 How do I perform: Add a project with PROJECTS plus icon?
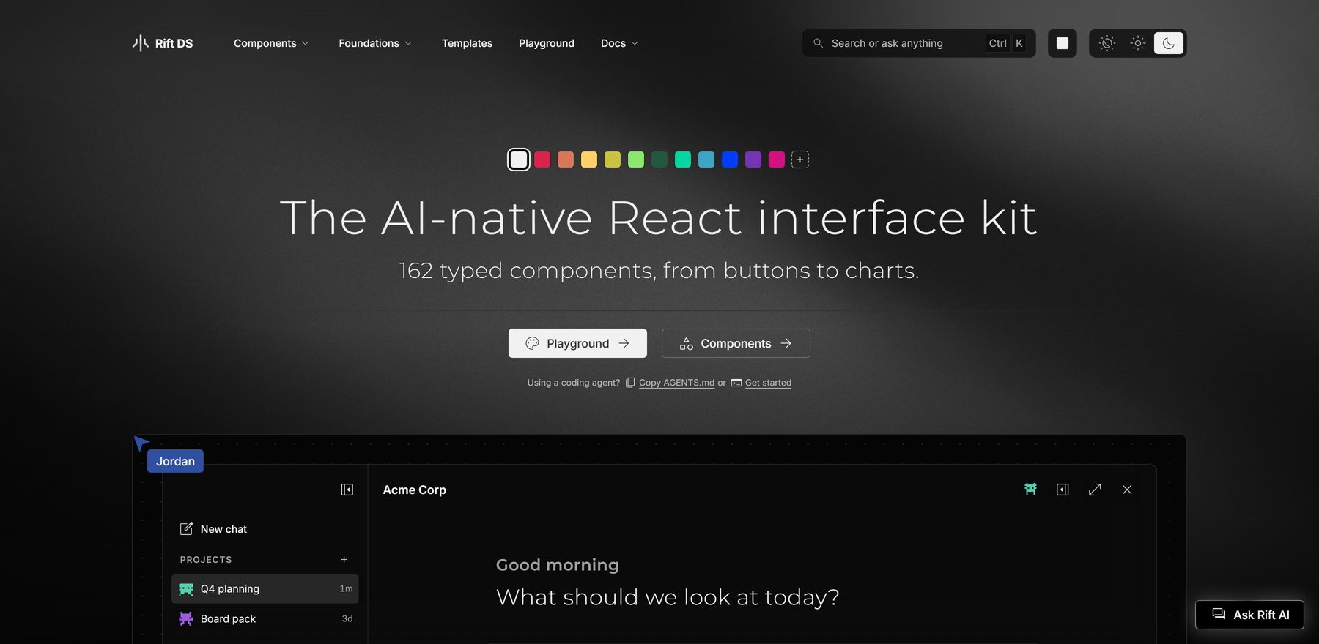[344, 560]
